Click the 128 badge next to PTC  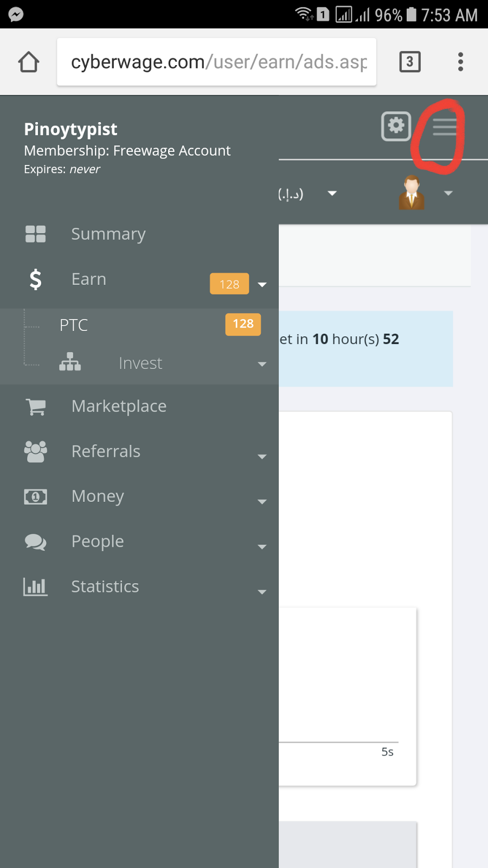coord(243,324)
